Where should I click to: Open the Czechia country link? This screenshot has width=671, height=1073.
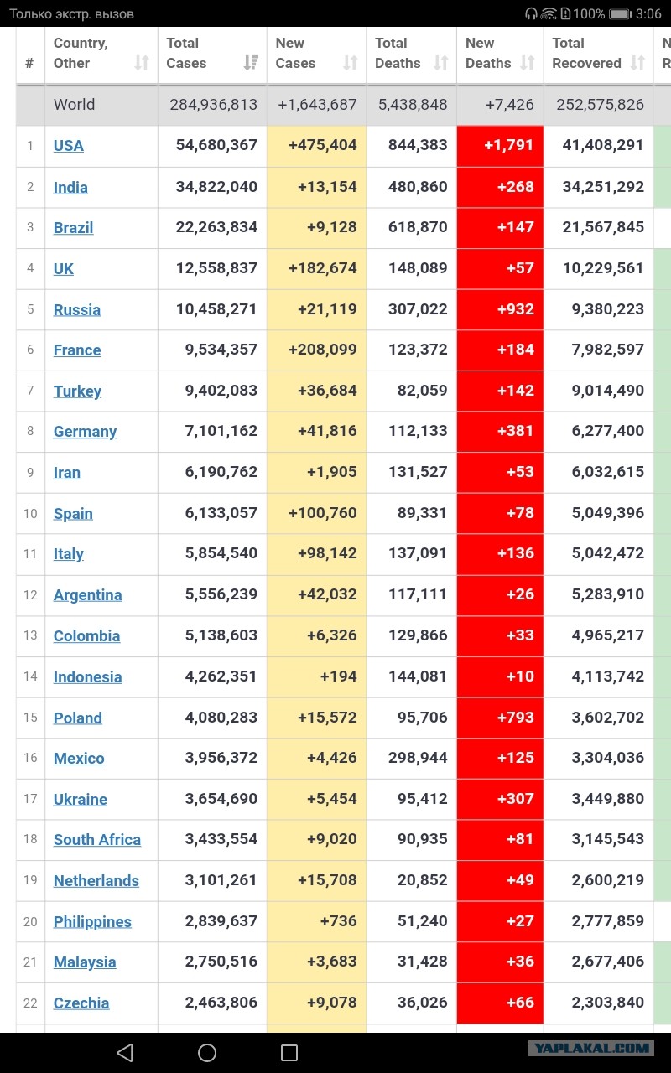pos(81,1003)
